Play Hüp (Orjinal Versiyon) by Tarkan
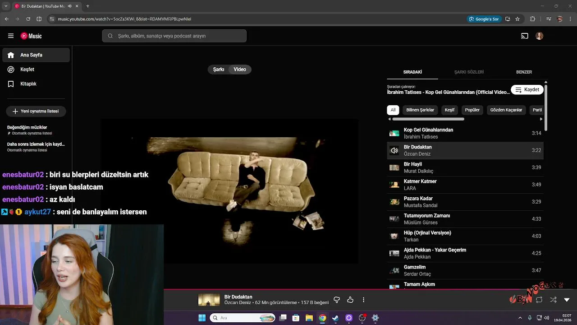Screen dimensions: 577x325 [465, 236]
